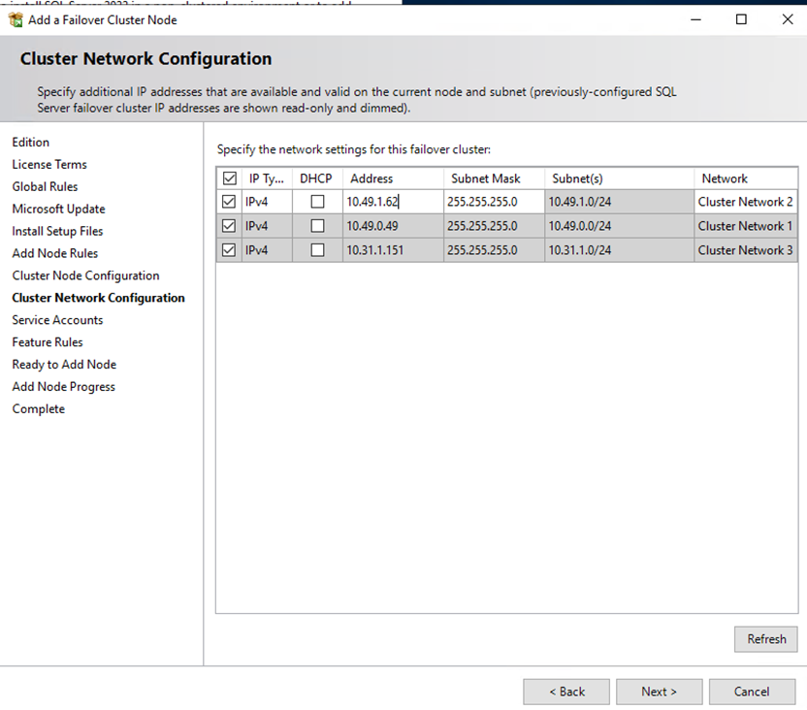Image resolution: width=807 pixels, height=710 pixels.
Task: Cancel the Add Node wizard
Action: [752, 692]
